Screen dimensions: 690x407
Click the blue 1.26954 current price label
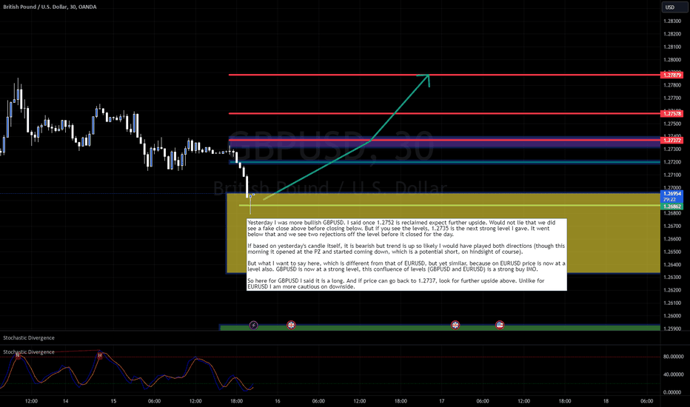click(x=672, y=194)
